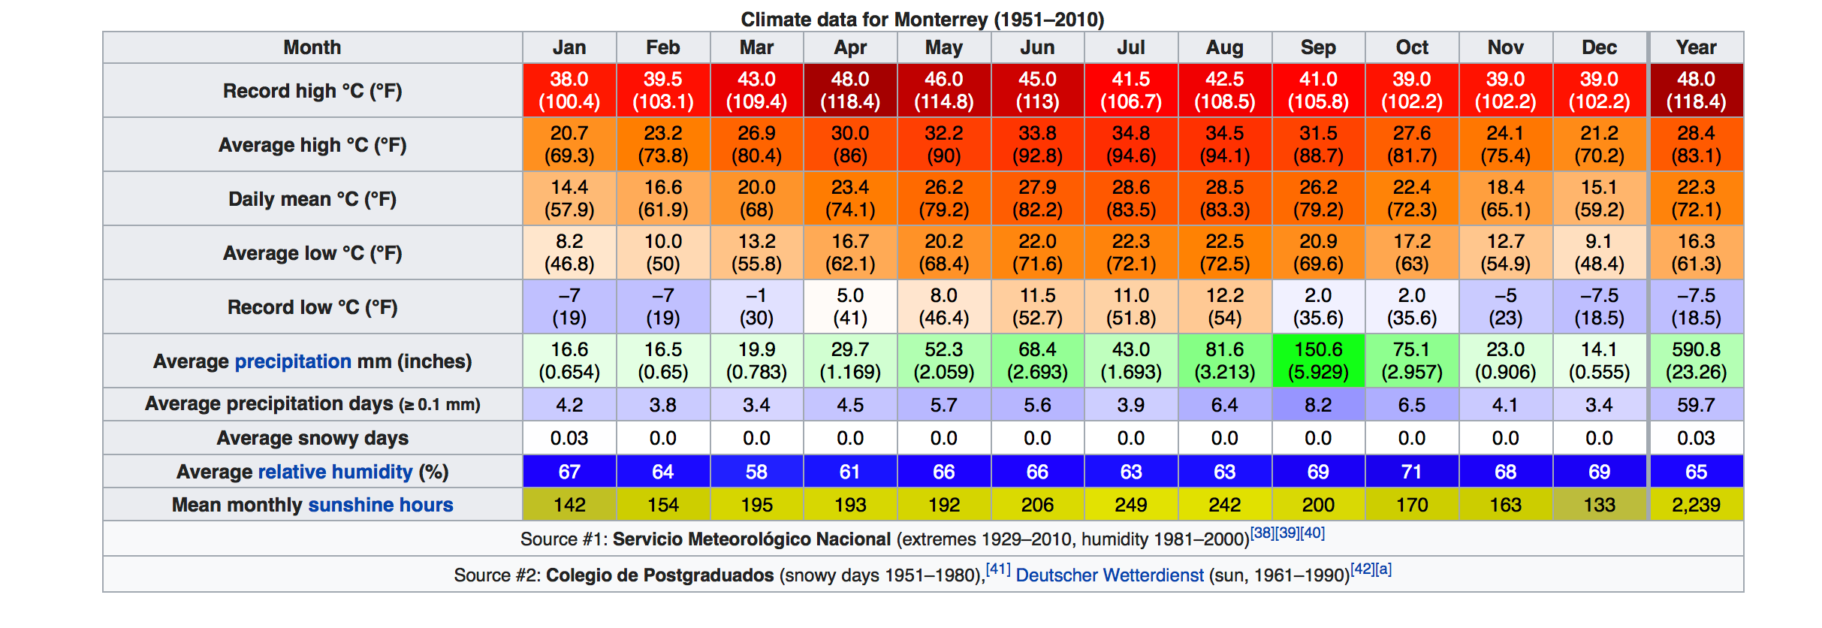Click the yearly humidity cell 65
Image resolution: width=1822 pixels, height=628 pixels.
[1697, 472]
